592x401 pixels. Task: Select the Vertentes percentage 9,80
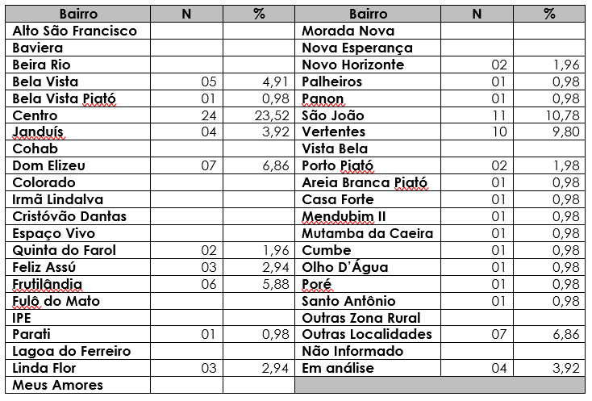tap(565, 132)
